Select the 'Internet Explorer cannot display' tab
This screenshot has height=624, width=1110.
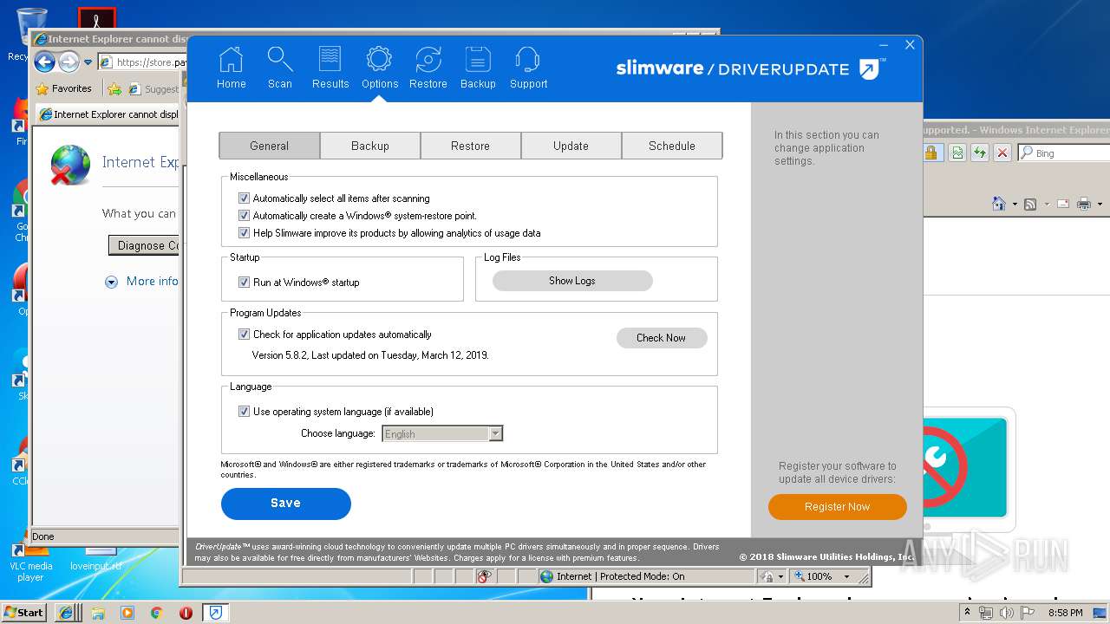(x=108, y=114)
